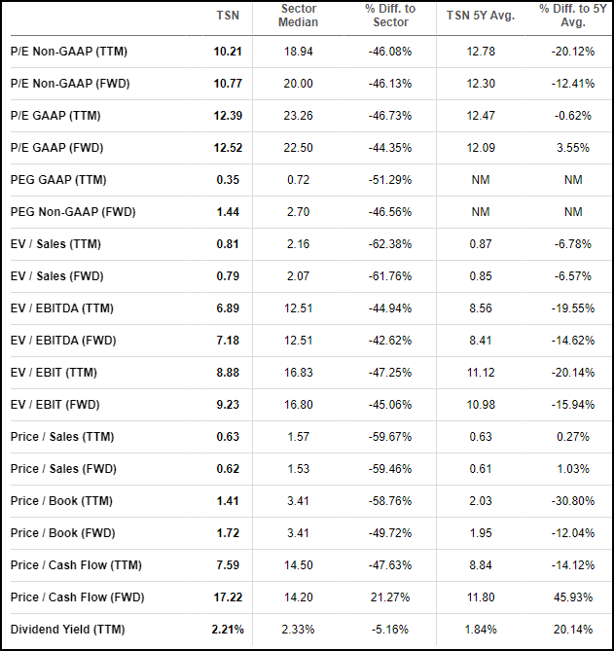Click the Price / Book (TTM) label
614x651 pixels.
(x=61, y=501)
